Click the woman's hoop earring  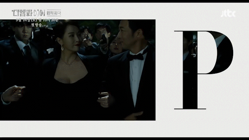coord(62,48)
